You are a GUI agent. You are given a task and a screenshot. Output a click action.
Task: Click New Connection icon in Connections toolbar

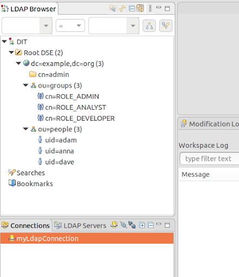tap(114, 225)
